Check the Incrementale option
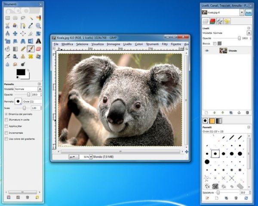The height and width of the screenshot is (206, 258). [6, 133]
